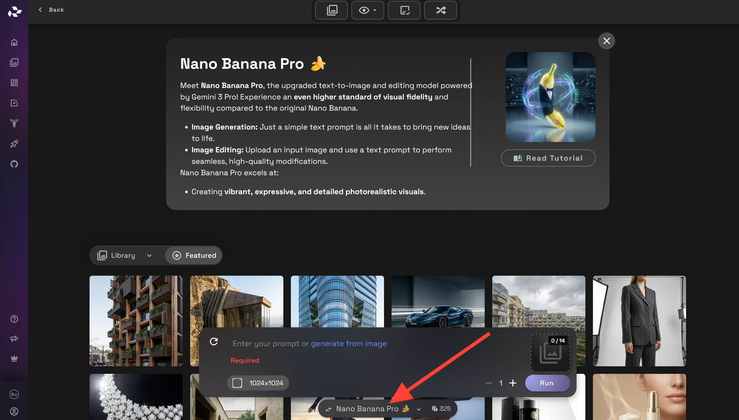Click the megaphone announcements icon
The height and width of the screenshot is (420, 739).
coord(14,338)
